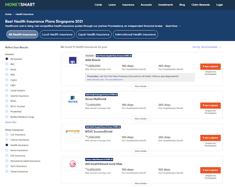Filter by Aviva insurer
The height and width of the screenshot is (187, 235).
[x=7, y=69]
